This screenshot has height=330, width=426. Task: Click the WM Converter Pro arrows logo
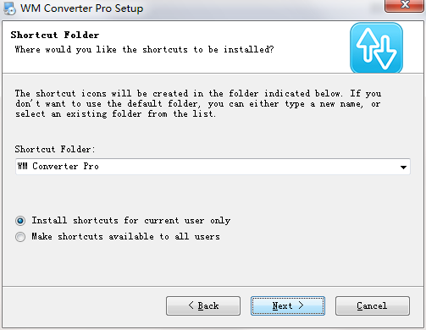(376, 48)
